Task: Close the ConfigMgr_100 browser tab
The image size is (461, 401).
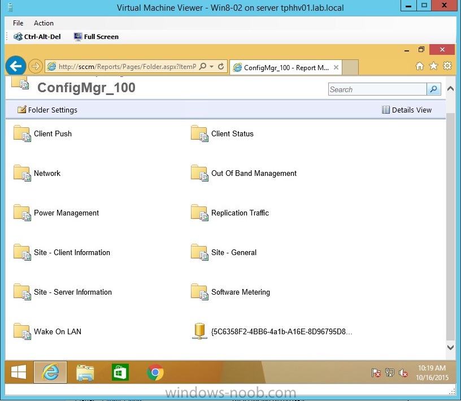Action: (336, 67)
